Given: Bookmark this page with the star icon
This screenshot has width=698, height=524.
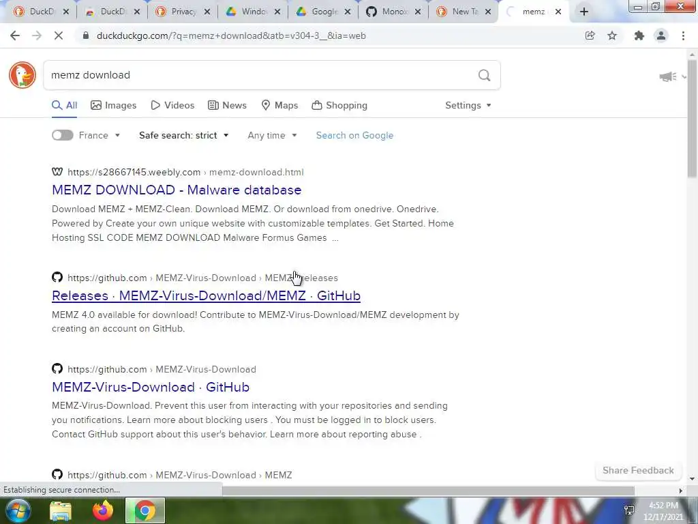Looking at the screenshot, I should tap(612, 35).
